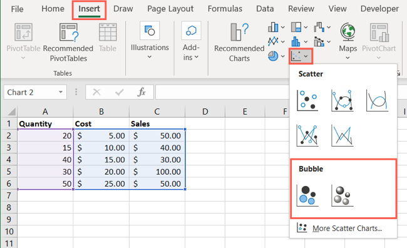Viewport: 407px width, 248px height.
Task: Select the Cost cell showing 25.00
Action: (x=101, y=183)
